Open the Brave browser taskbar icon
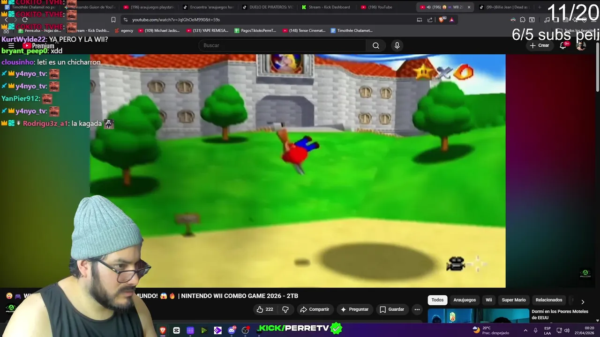Image resolution: width=600 pixels, height=337 pixels. (163, 330)
